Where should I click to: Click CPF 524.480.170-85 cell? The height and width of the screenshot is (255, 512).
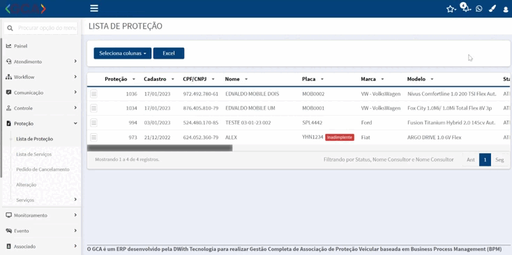coord(200,123)
